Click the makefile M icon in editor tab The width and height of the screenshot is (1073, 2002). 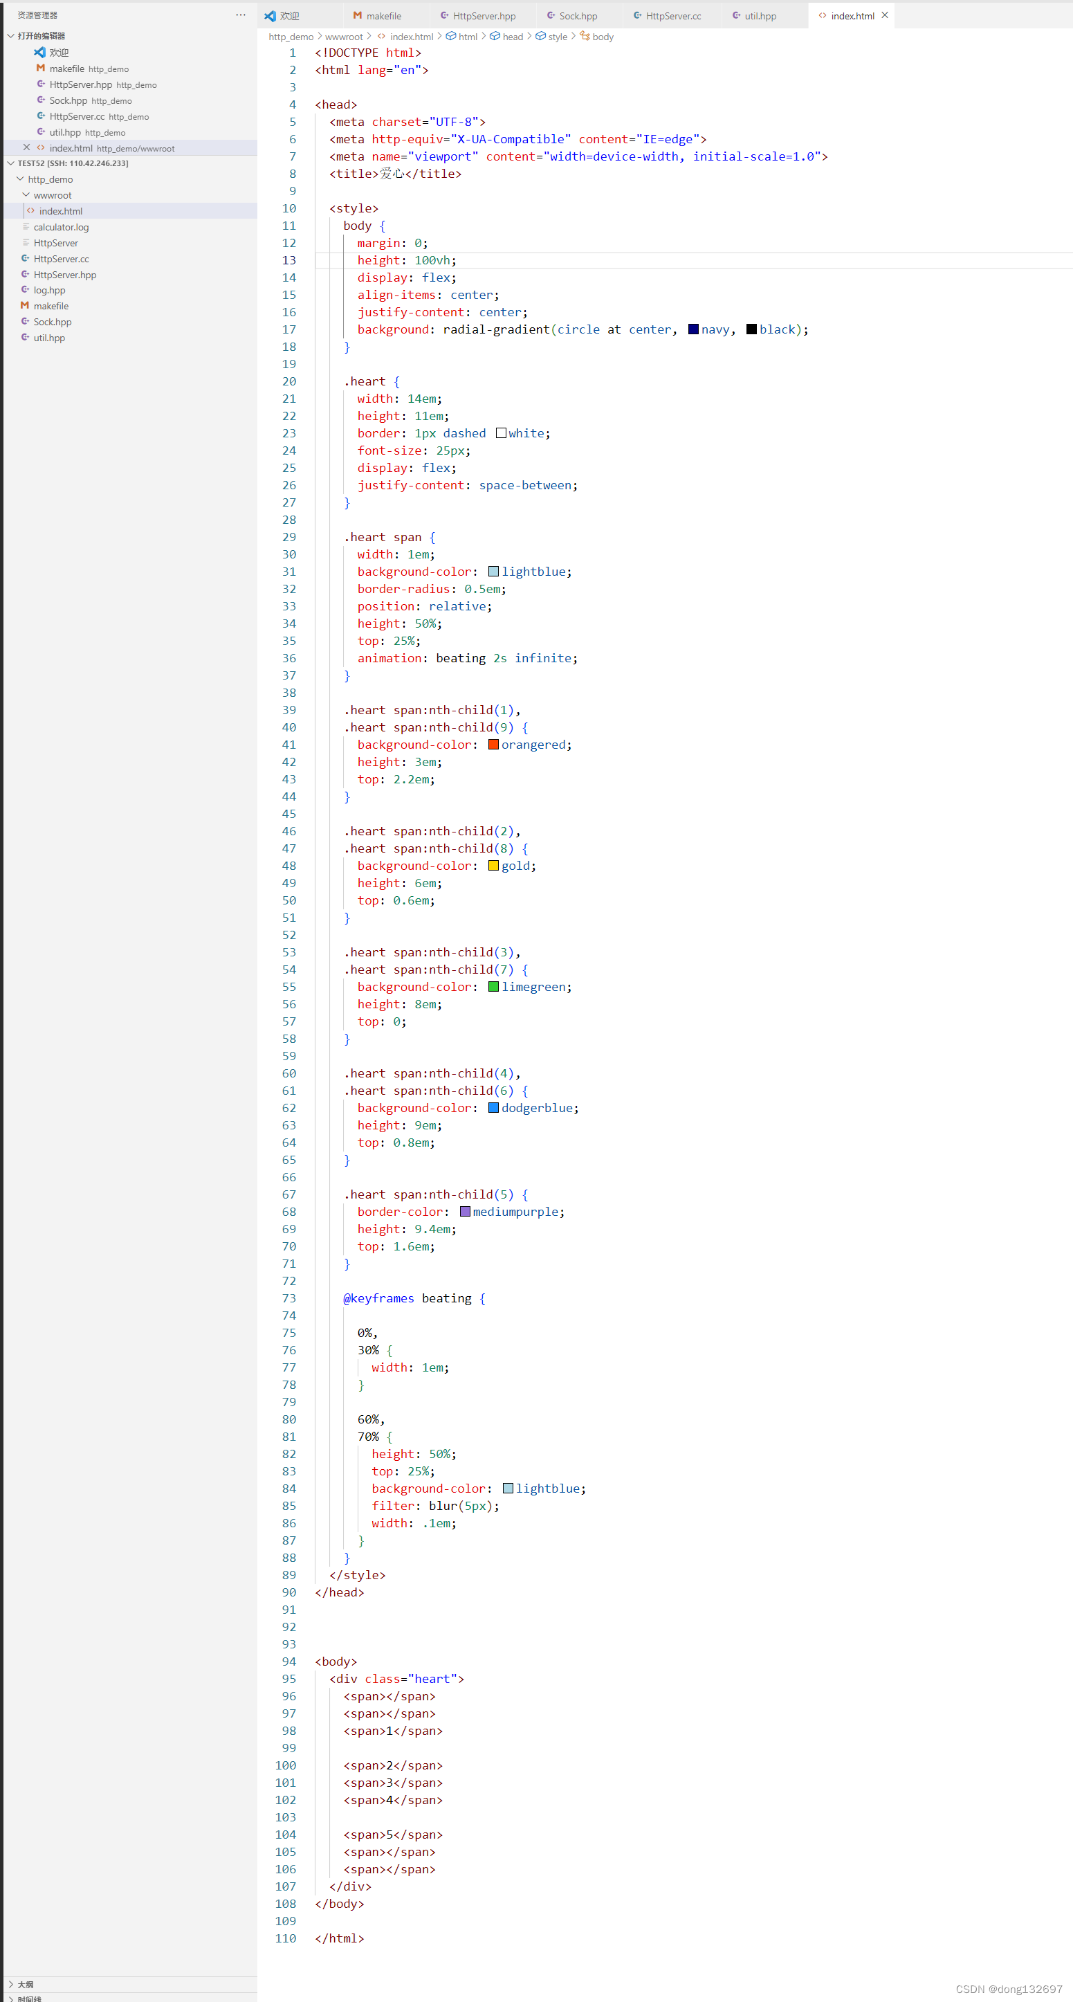pyautogui.click(x=358, y=15)
